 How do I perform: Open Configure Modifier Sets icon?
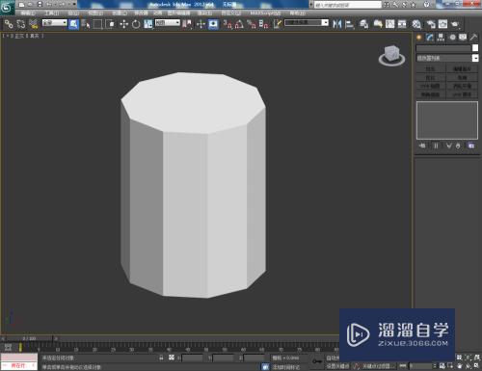point(470,146)
